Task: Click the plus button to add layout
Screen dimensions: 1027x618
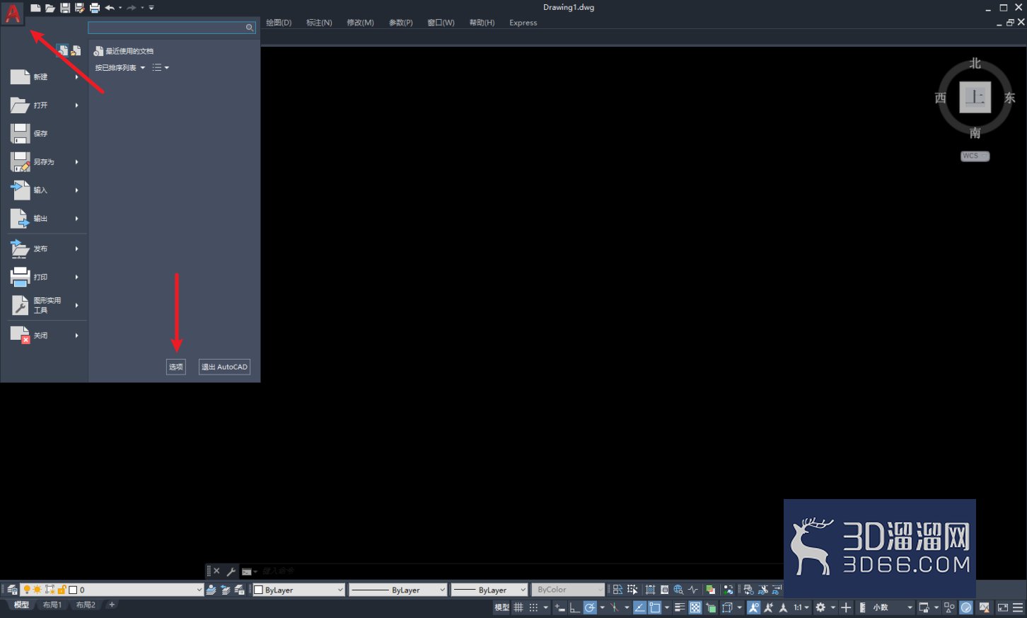Action: click(x=112, y=605)
